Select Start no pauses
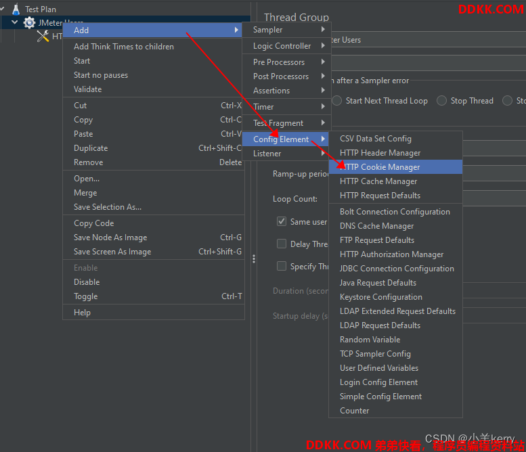The height and width of the screenshot is (452, 526). point(152,75)
